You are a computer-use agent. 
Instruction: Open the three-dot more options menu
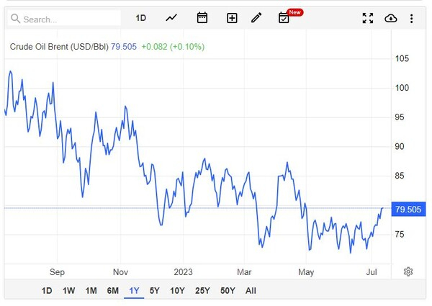coord(412,18)
